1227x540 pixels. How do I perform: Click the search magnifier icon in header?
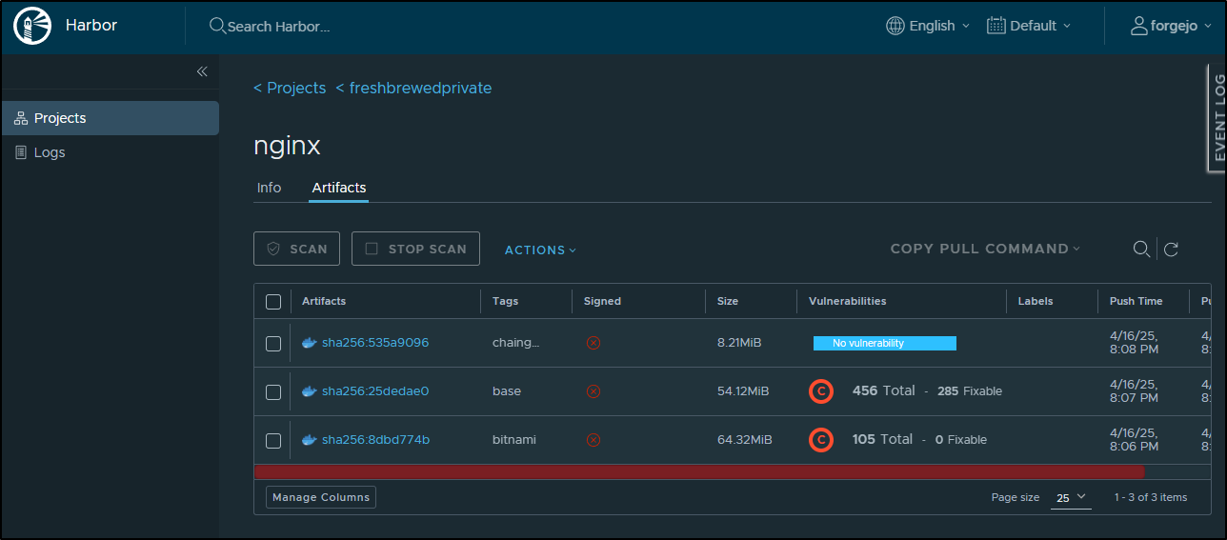pyautogui.click(x=217, y=26)
